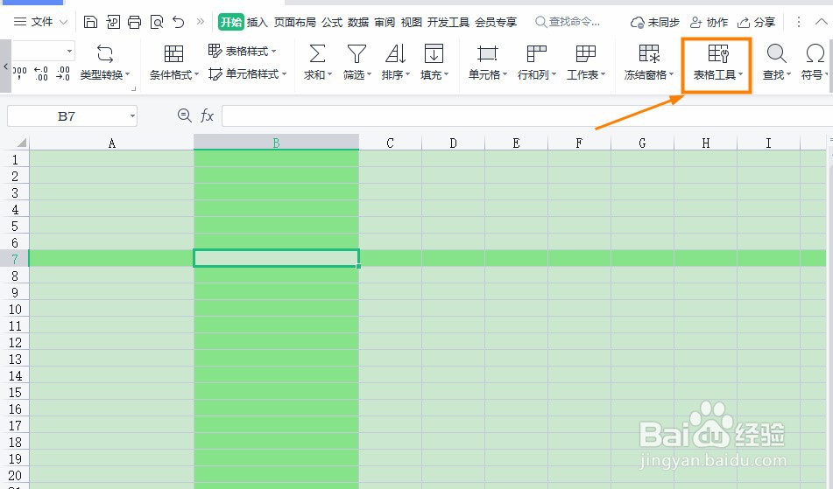Click the thousands separator (000) icon
Viewport: 833px width, 489px height.
click(x=19, y=73)
